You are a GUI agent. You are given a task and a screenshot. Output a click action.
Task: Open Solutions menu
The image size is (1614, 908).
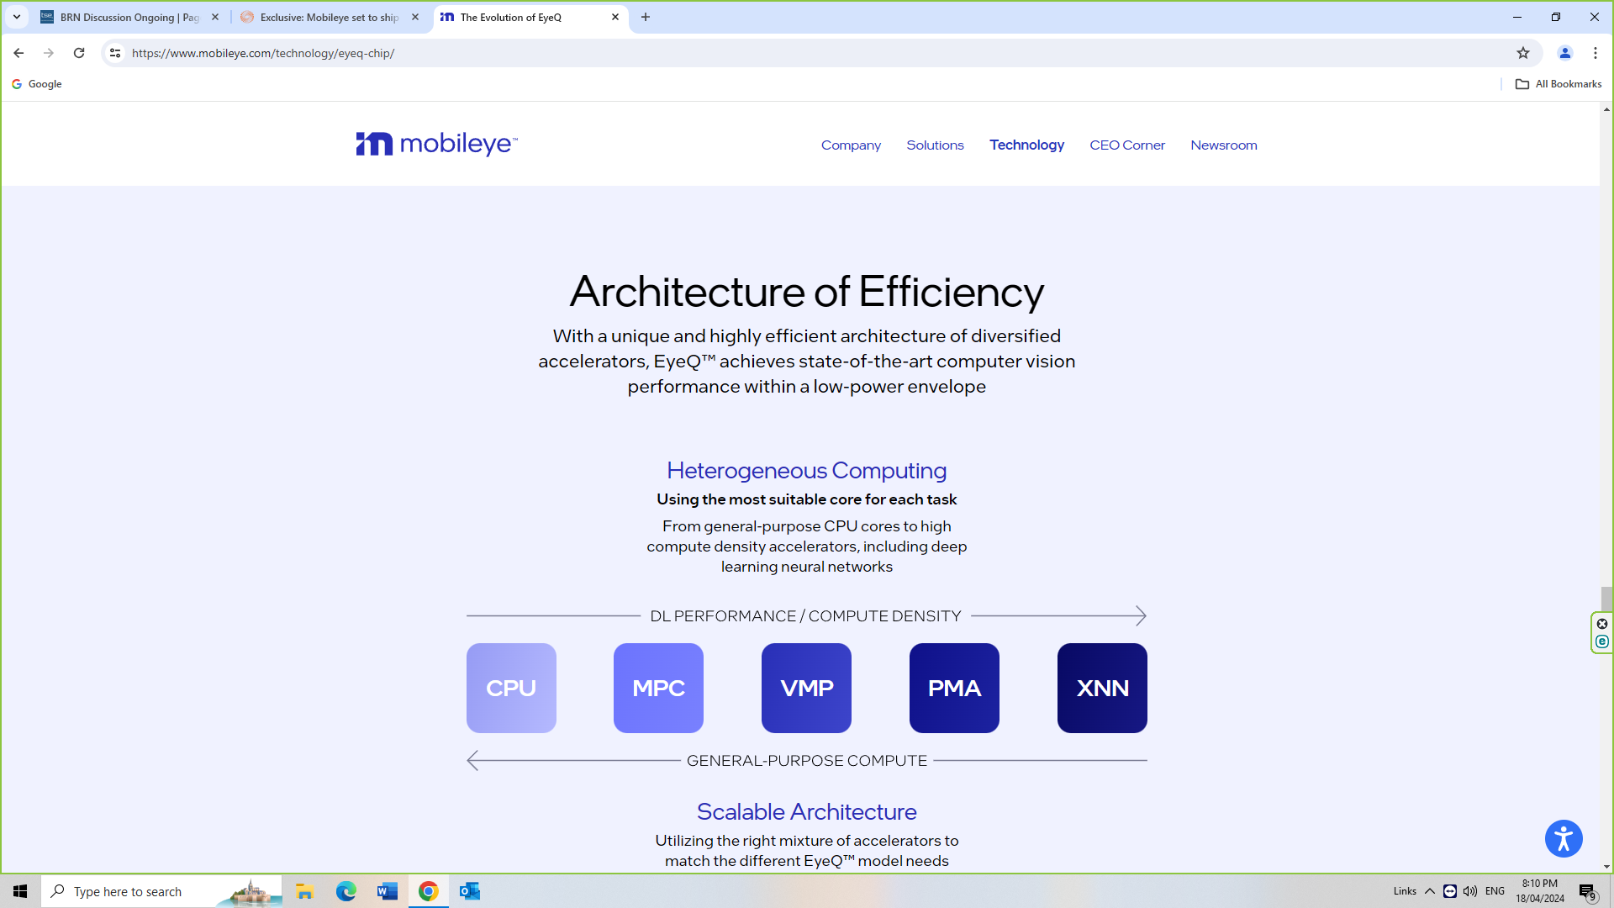tap(935, 145)
